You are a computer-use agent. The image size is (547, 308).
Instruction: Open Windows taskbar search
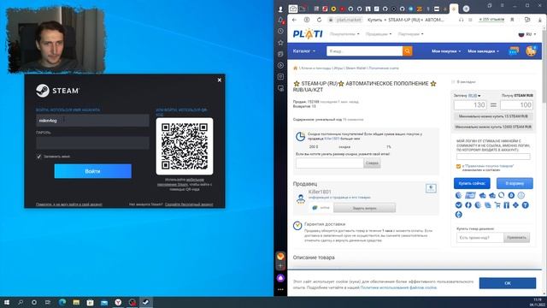pos(21,302)
